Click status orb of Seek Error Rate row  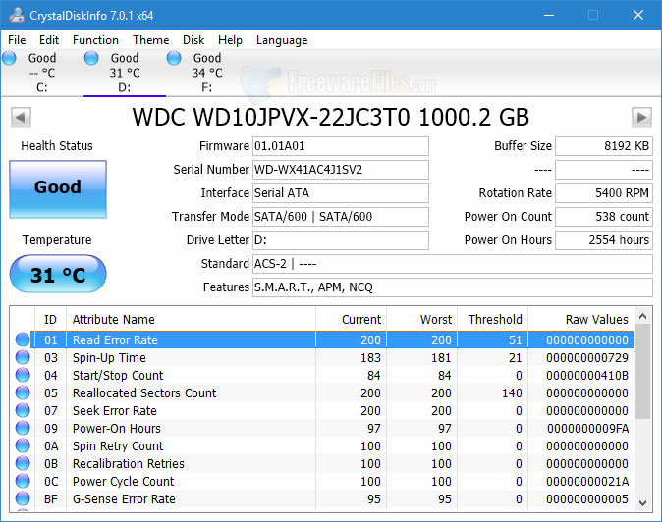[x=23, y=410]
